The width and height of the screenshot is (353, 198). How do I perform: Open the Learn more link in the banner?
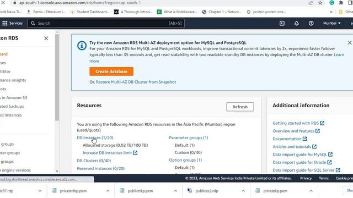[339, 55]
